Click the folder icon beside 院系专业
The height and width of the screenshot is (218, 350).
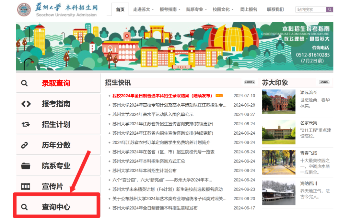(26, 166)
